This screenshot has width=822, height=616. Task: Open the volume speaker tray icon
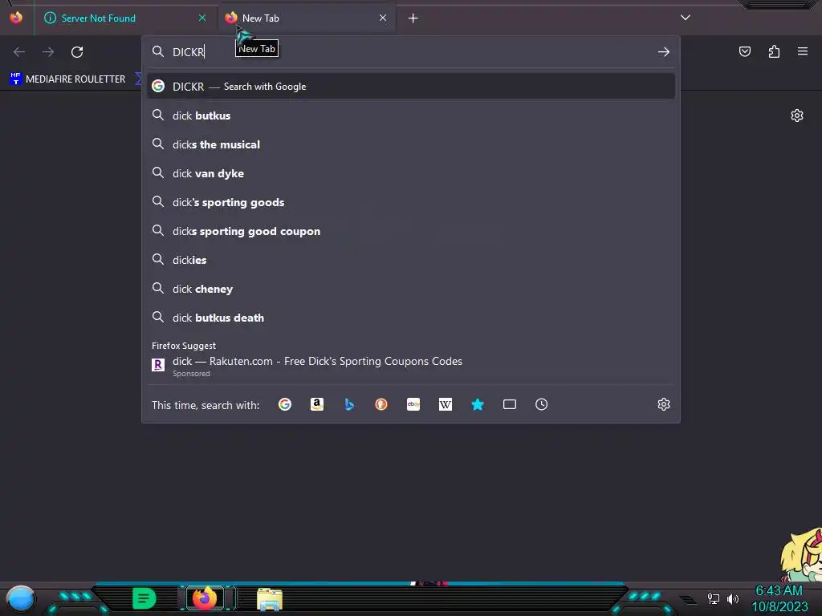click(733, 598)
